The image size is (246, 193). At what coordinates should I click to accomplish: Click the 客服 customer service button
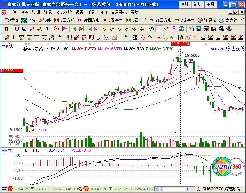[x=185, y=4]
